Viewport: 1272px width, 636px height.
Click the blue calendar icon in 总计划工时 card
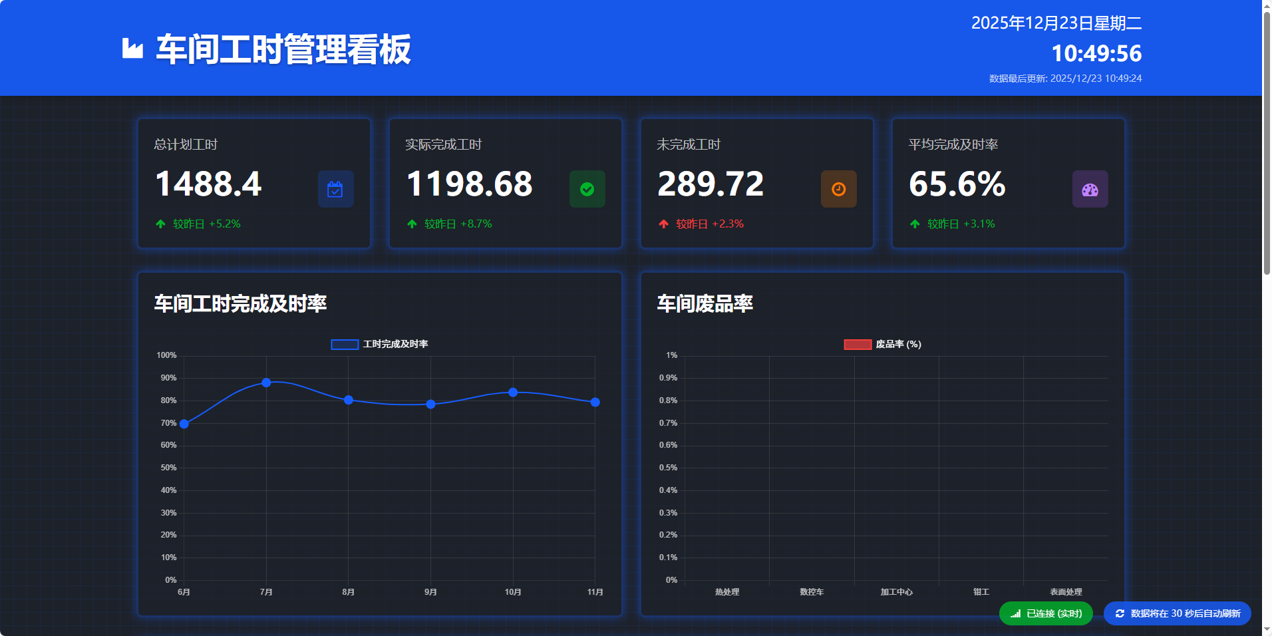pyautogui.click(x=335, y=190)
